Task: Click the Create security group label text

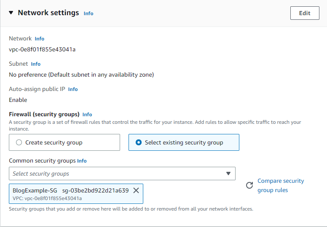Action: [x=54, y=142]
